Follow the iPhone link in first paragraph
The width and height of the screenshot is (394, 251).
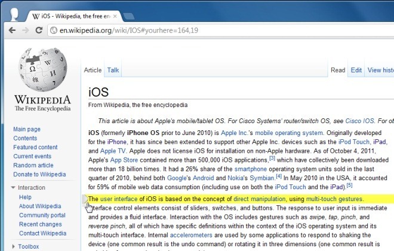(x=117, y=142)
